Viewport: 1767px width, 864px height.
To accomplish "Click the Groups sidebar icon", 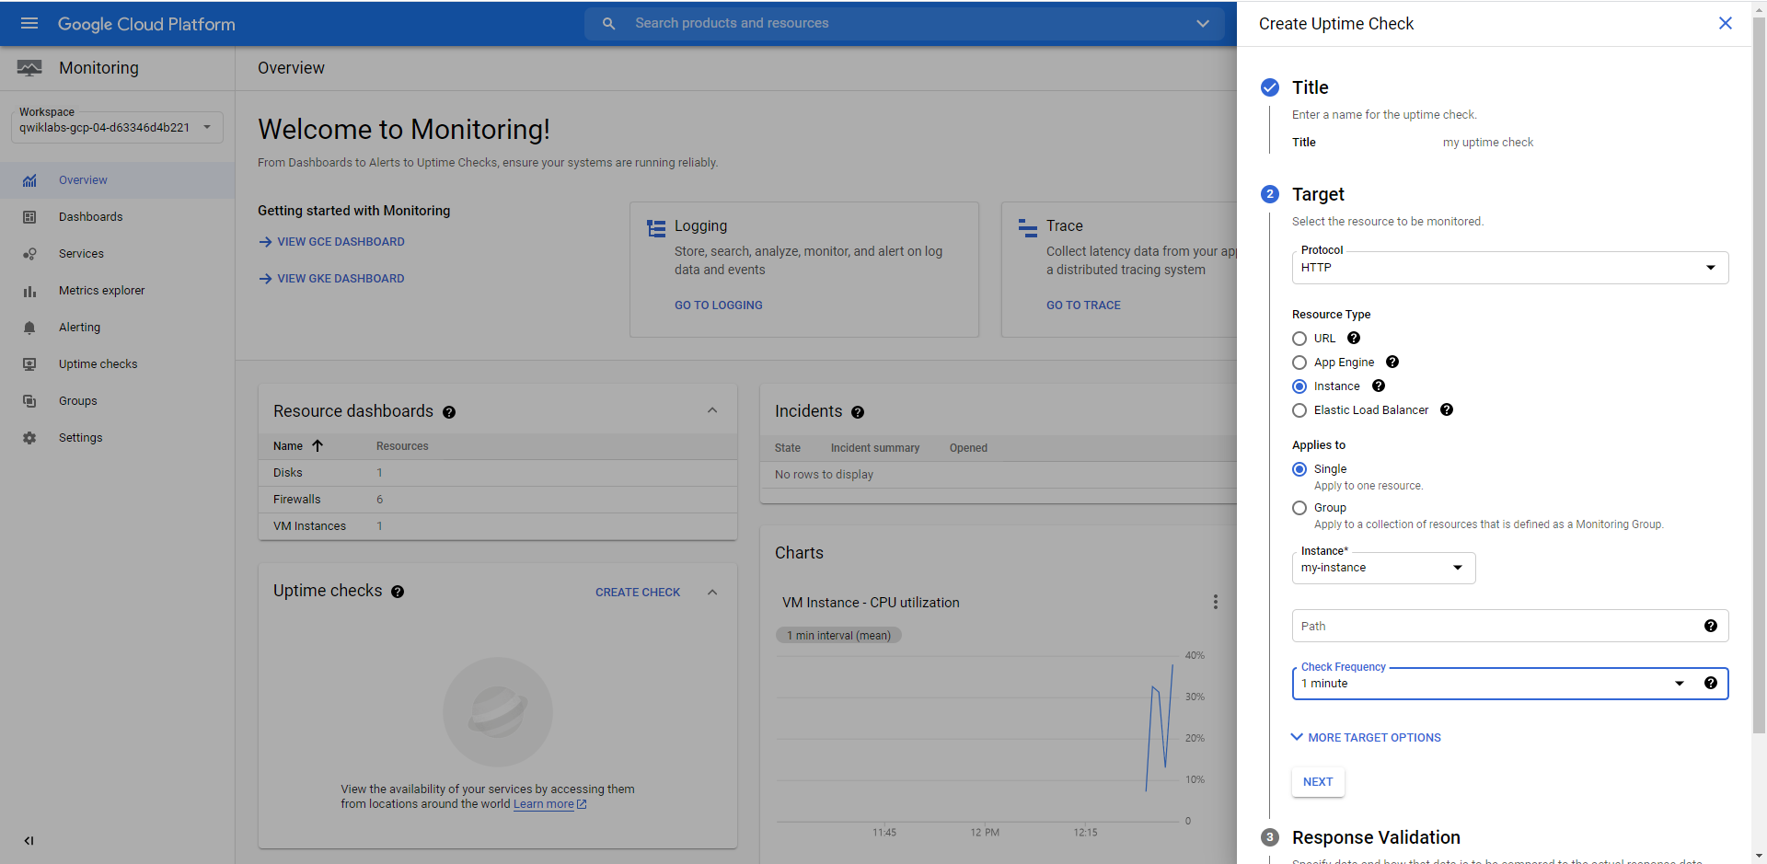I will coord(29,401).
